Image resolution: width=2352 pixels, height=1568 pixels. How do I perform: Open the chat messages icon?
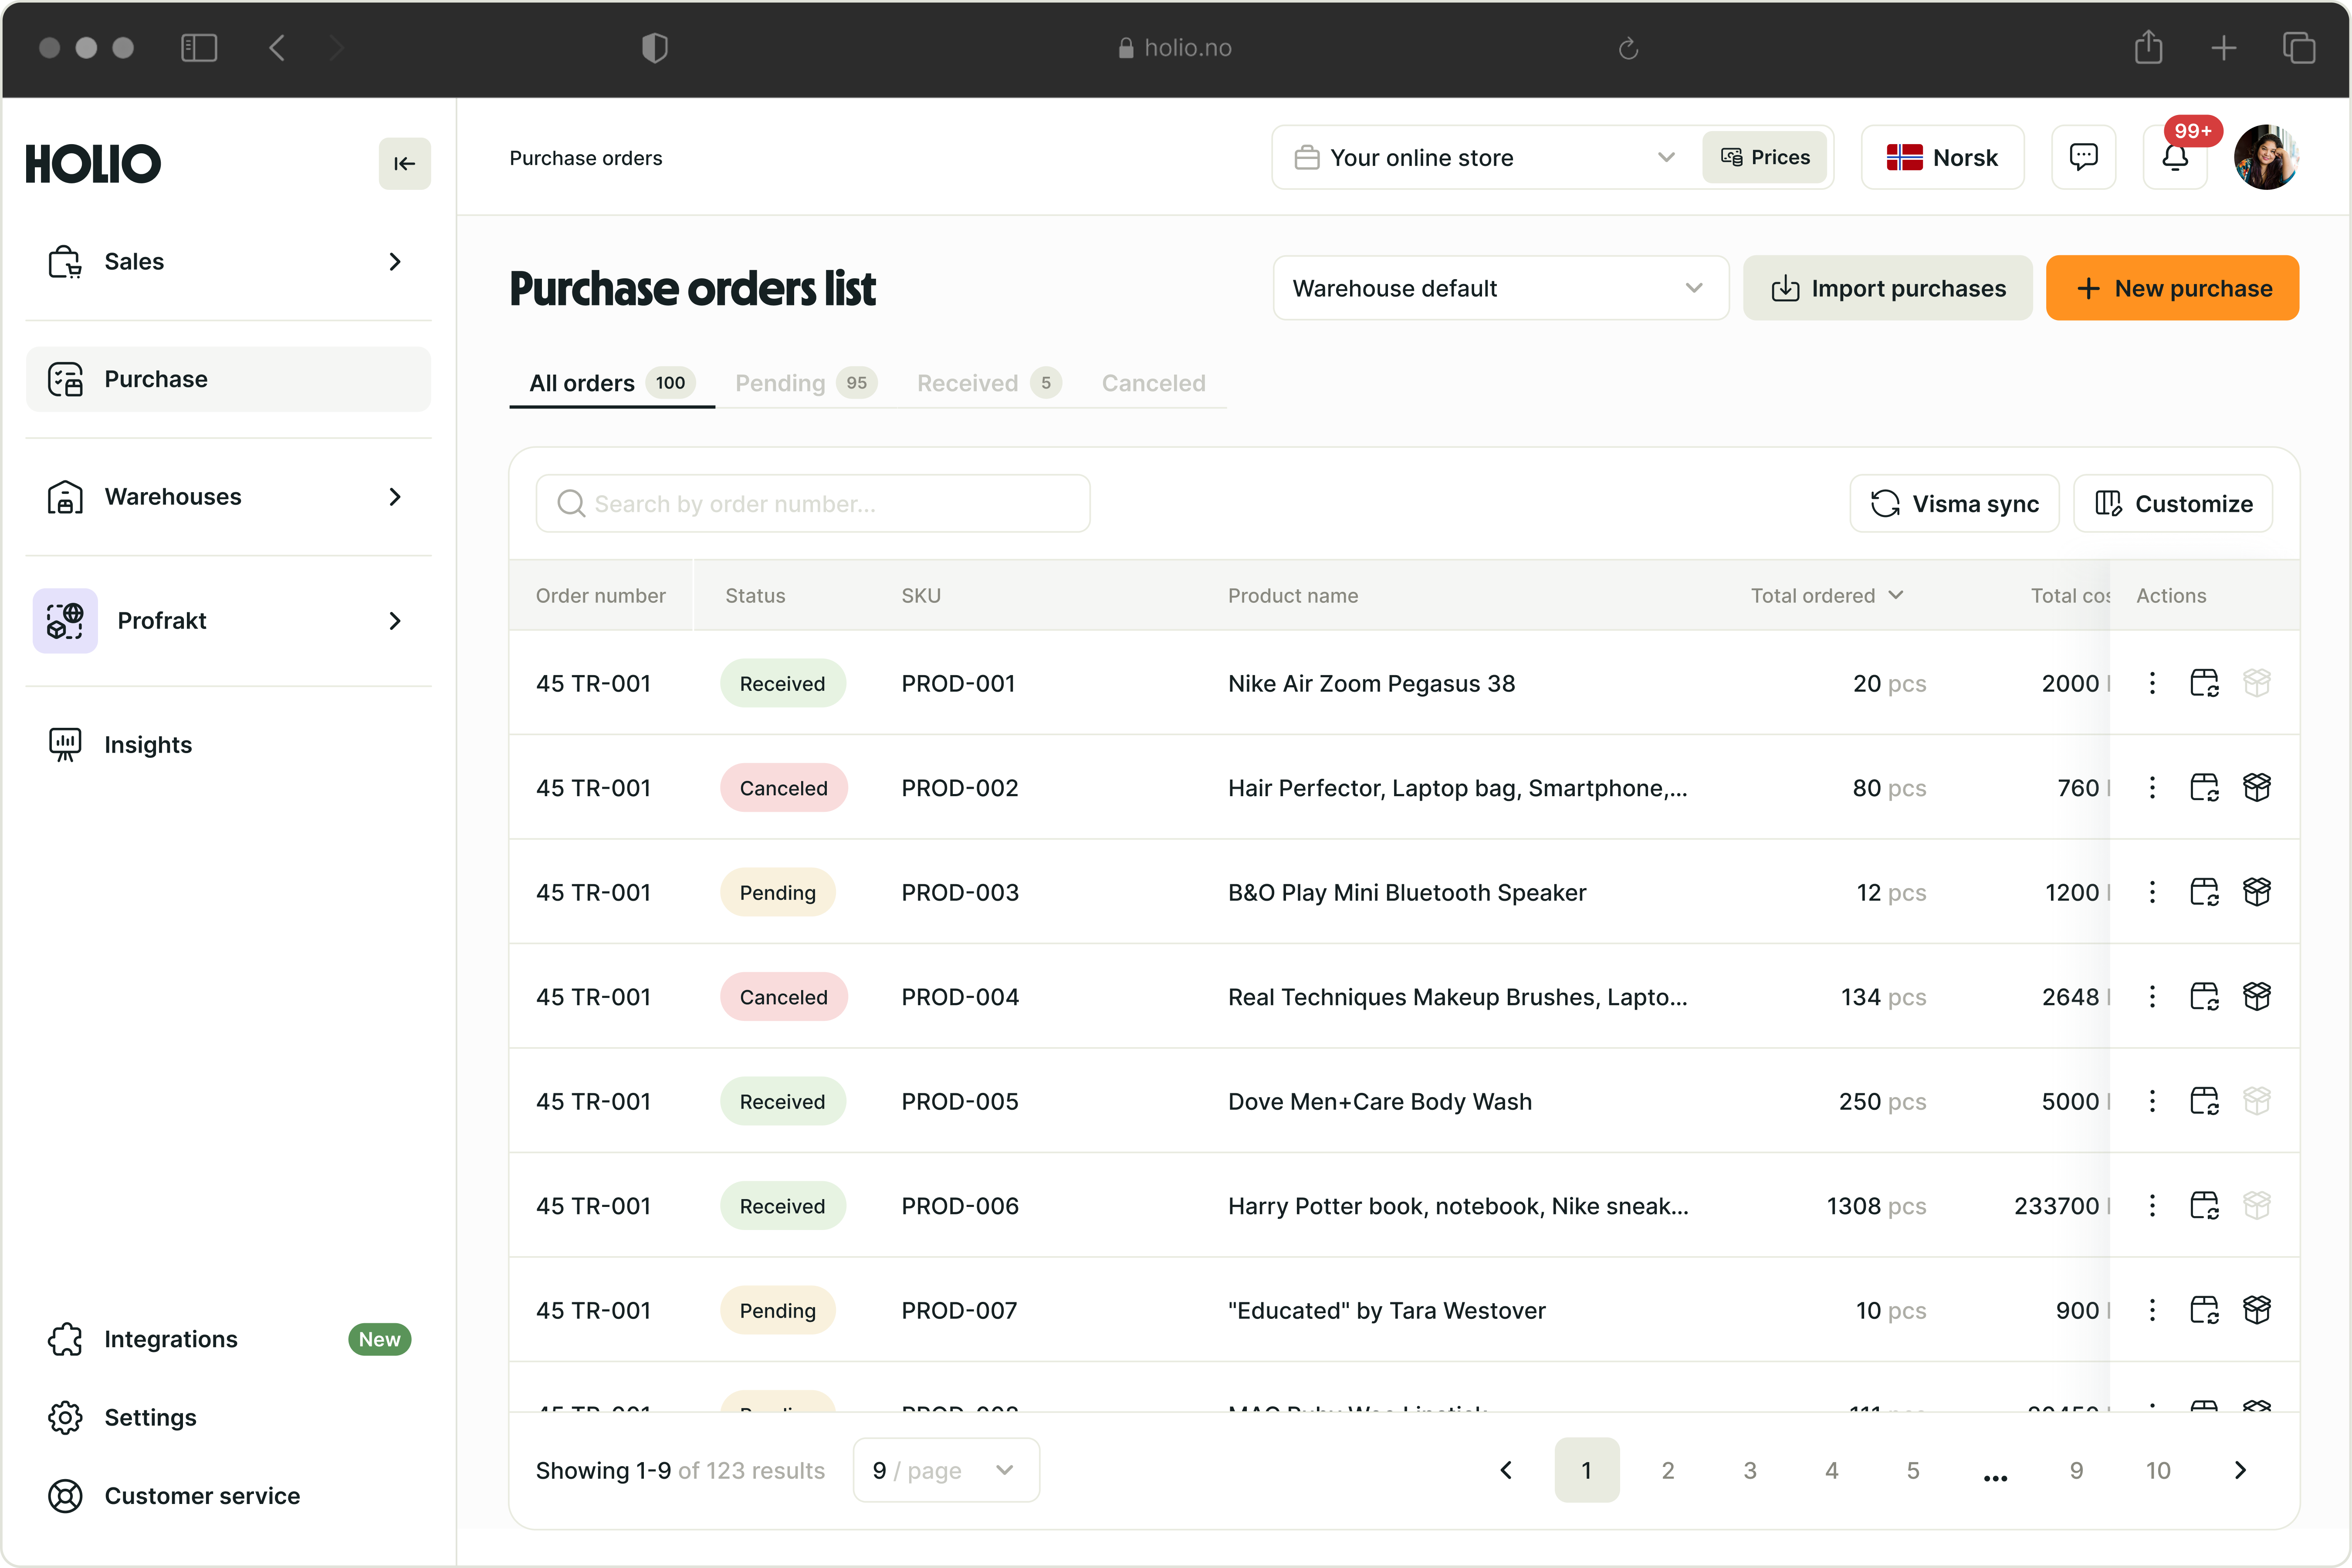tap(2083, 157)
